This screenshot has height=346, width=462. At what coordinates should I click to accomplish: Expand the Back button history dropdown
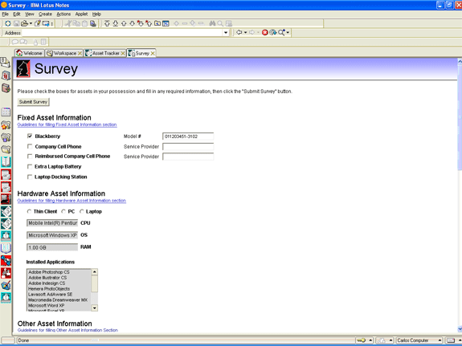[245, 32]
